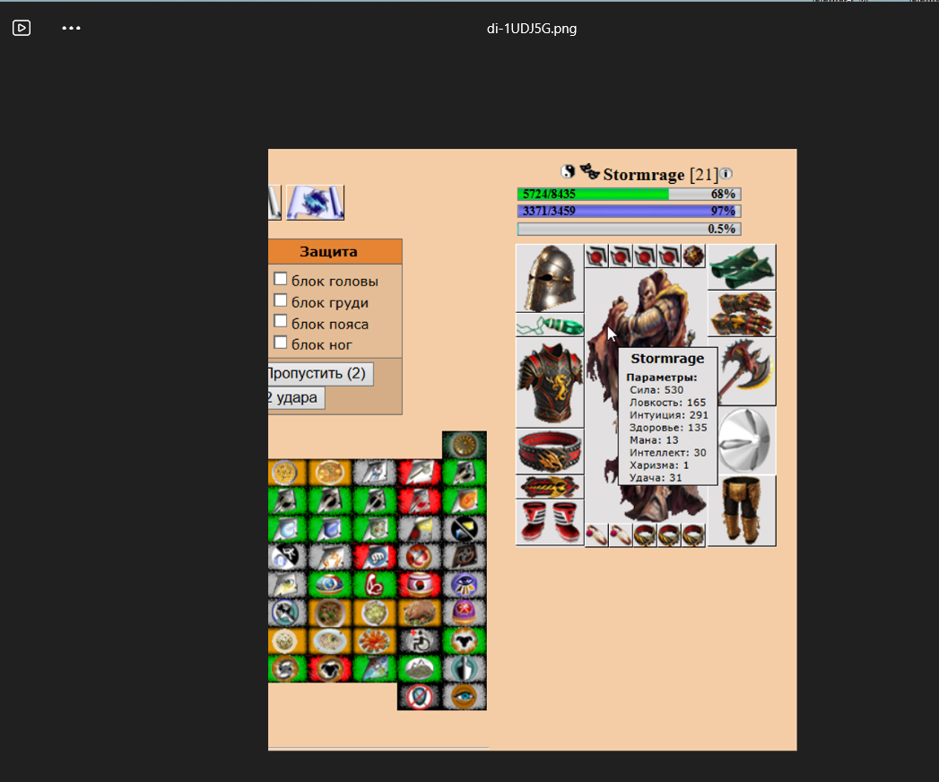The height and width of the screenshot is (782, 939).
Task: Activate the red flexed arm ability
Action: pos(374,585)
